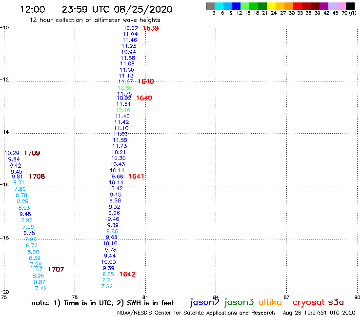361x317 pixels.
Task: Select the yellow 24 ft legend swatch
Action: tap(271, 6)
